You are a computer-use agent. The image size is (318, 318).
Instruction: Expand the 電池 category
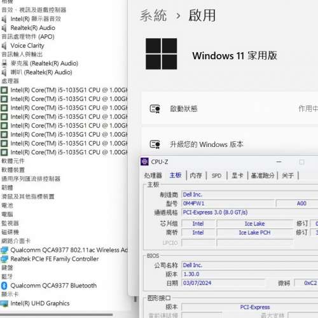[x=7, y=205]
